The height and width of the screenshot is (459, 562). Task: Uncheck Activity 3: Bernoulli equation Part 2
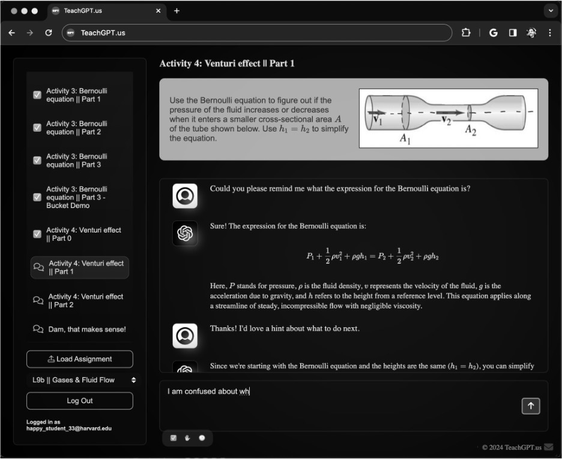click(37, 128)
